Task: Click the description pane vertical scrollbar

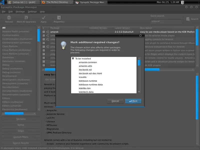Action: [197, 97]
